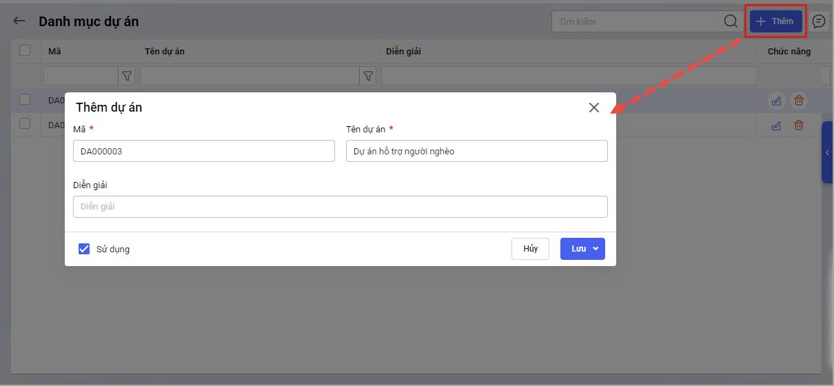Viewport: 834px width, 386px height.
Task: Click the back arrow beside Danh mục dự án
Action: pyautogui.click(x=19, y=21)
